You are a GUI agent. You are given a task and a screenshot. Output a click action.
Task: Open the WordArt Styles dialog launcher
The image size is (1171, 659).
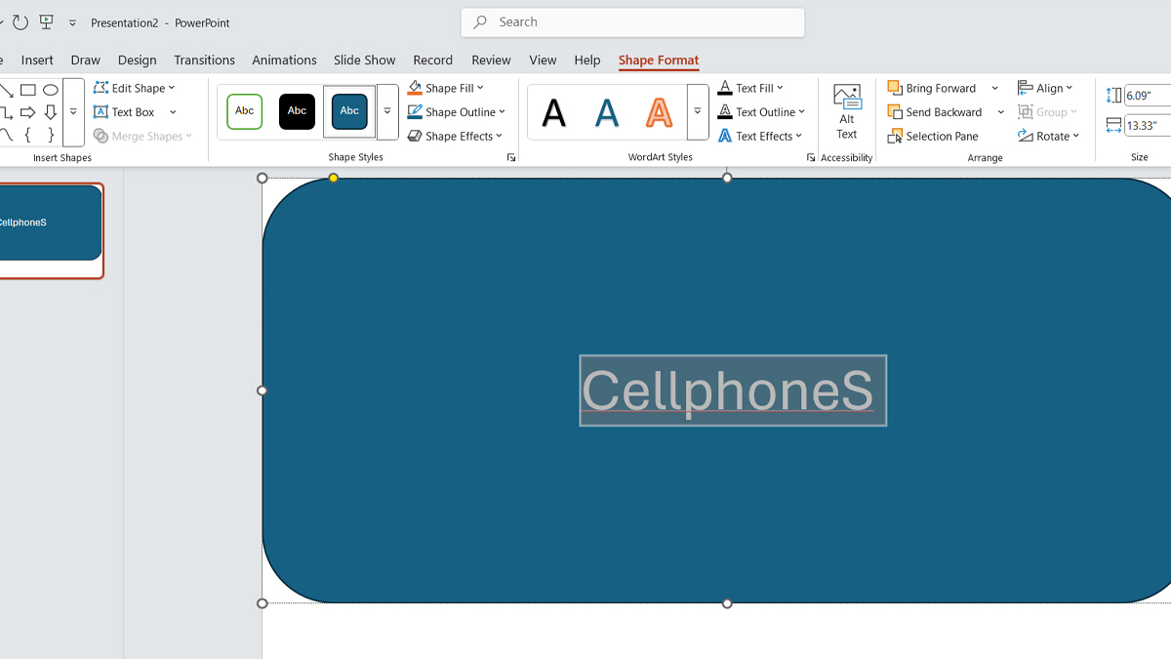pyautogui.click(x=811, y=157)
